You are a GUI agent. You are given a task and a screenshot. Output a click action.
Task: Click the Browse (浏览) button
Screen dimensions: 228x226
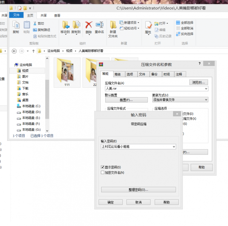click(198, 82)
